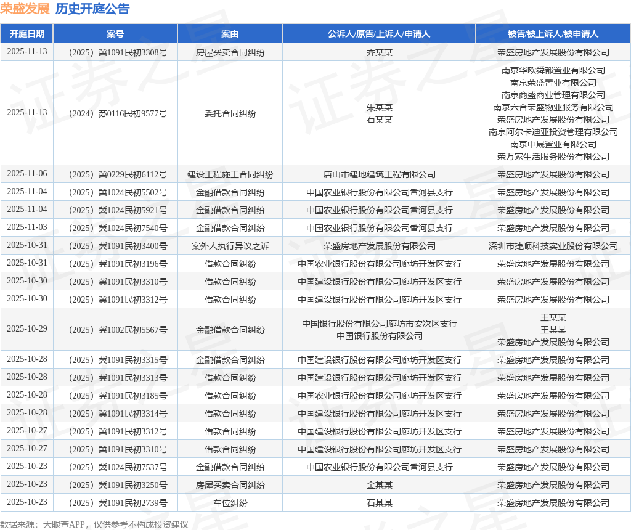This screenshot has height=530, width=631.
Task: Select defendant 南京阿尔卡迪亚投资管理有限公司
Action: (553, 132)
